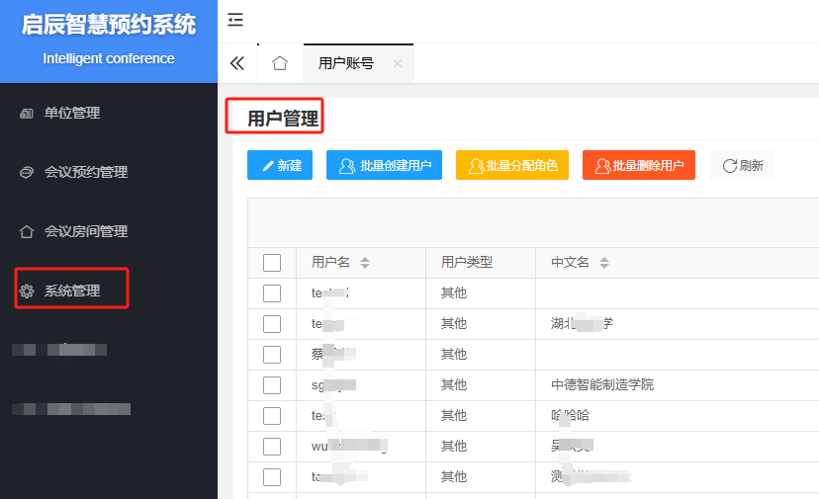Viewport: 819px width, 499px height.
Task: Sort by 中文名 column arrows
Action: pyautogui.click(x=604, y=263)
